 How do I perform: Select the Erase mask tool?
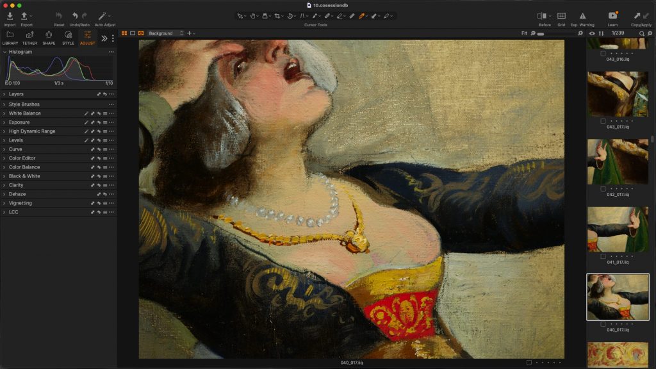[x=340, y=16]
